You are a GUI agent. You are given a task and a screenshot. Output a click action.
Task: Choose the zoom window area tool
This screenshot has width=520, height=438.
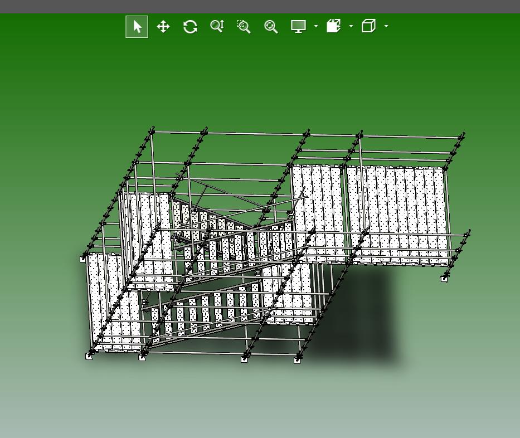(244, 27)
